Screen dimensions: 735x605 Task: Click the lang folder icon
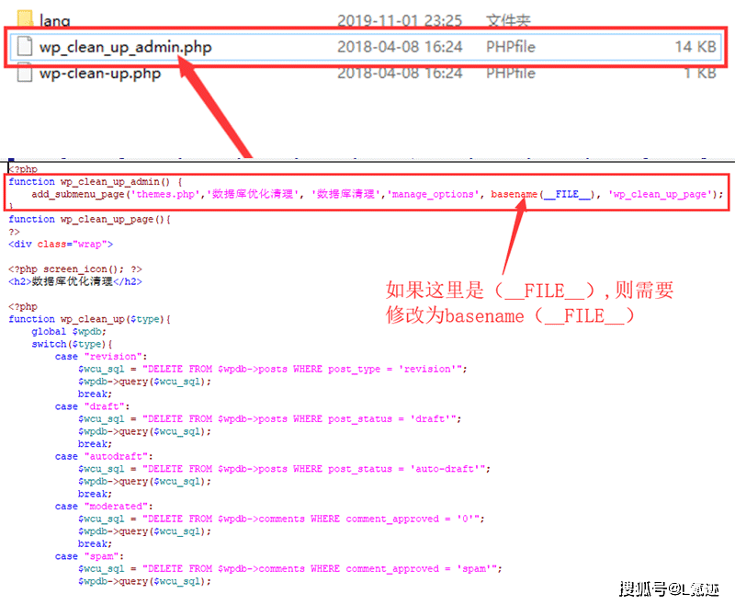tap(23, 19)
